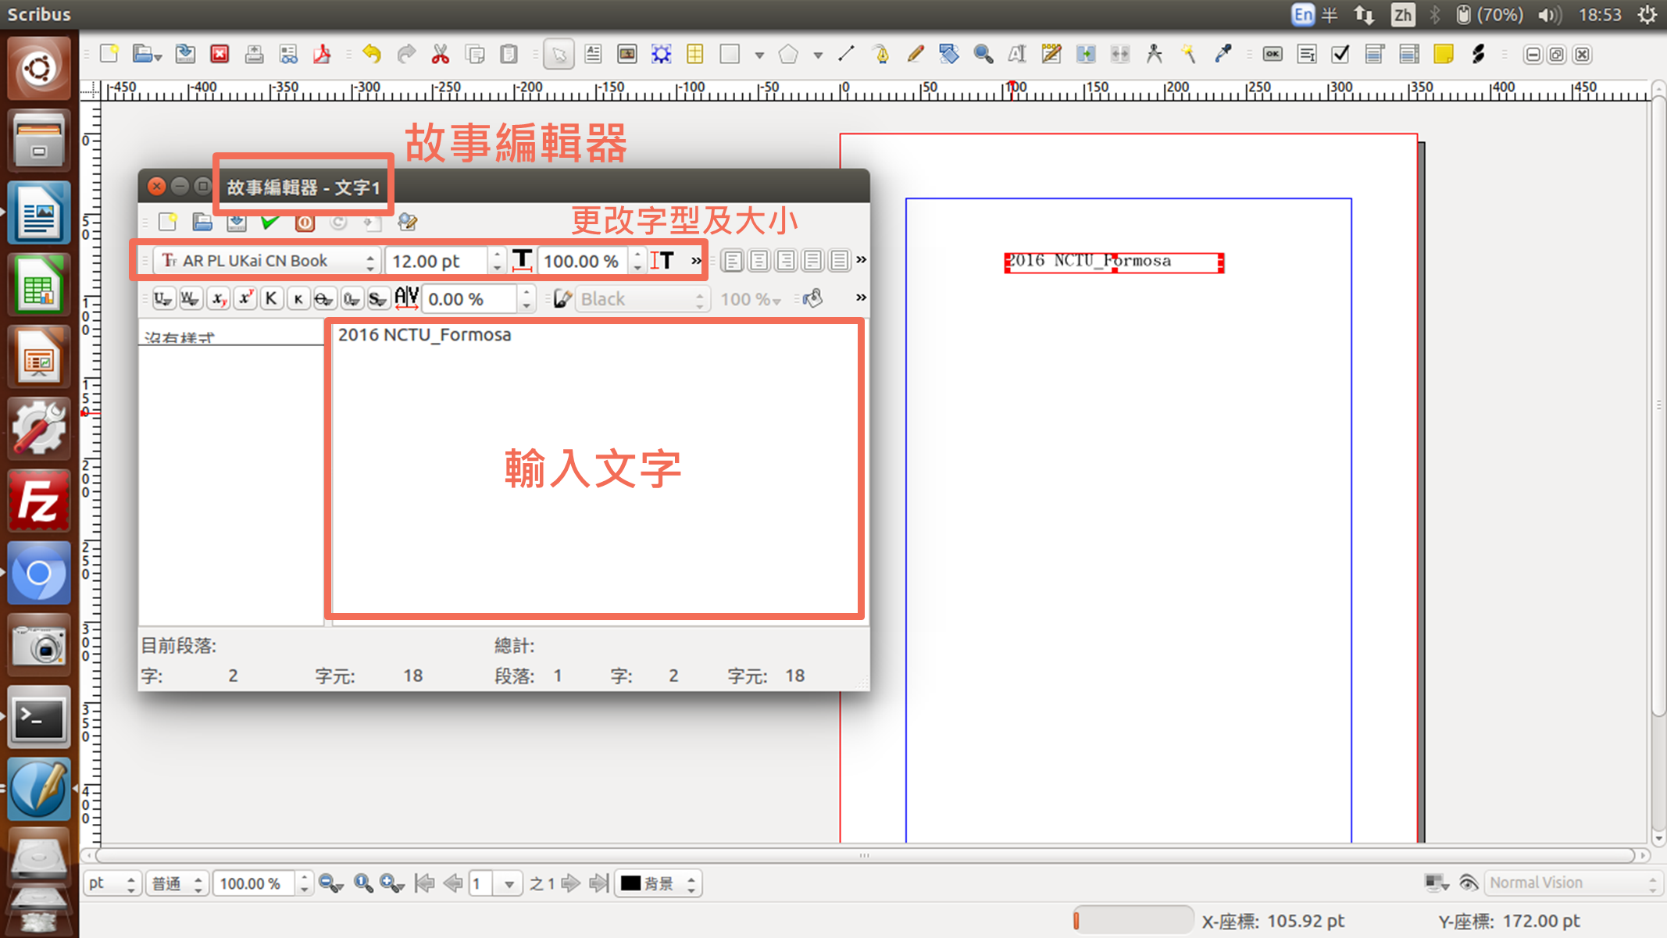Link text frames tool
Image resolution: width=1667 pixels, height=938 pixels.
click(1086, 54)
